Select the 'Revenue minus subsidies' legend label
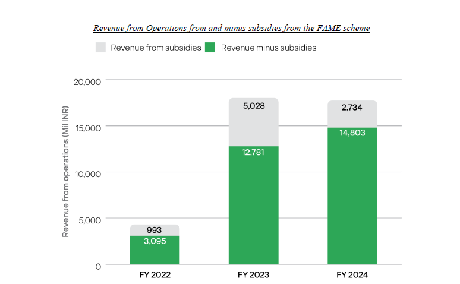The width and height of the screenshot is (460, 284). [269, 48]
